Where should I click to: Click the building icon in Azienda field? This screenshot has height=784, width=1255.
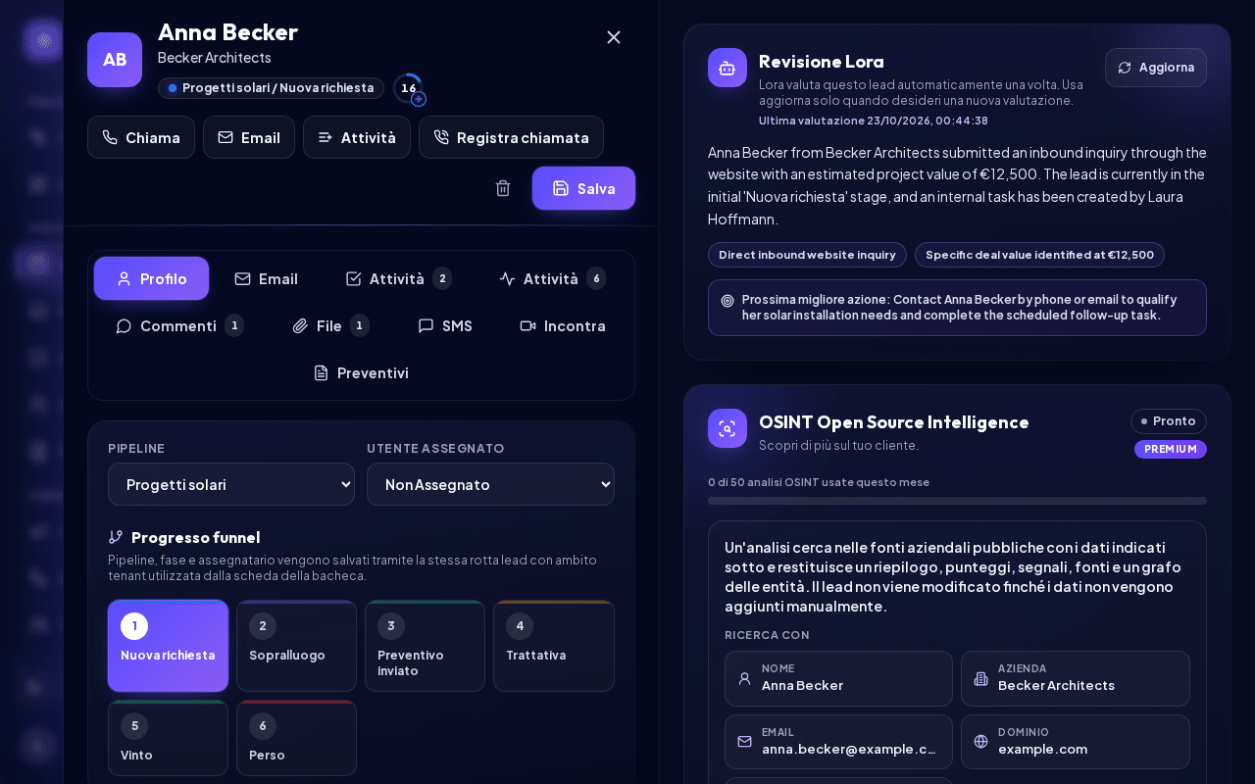[x=980, y=678]
